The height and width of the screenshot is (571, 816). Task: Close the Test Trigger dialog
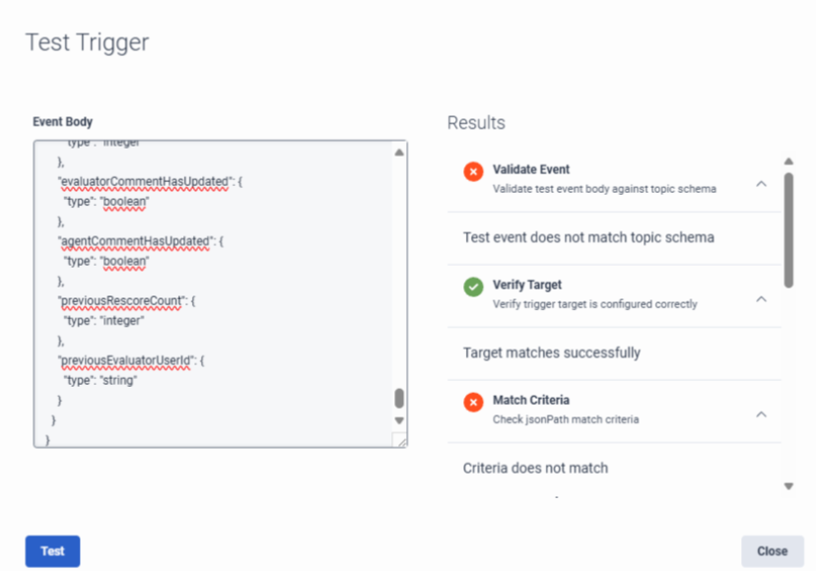(772, 551)
